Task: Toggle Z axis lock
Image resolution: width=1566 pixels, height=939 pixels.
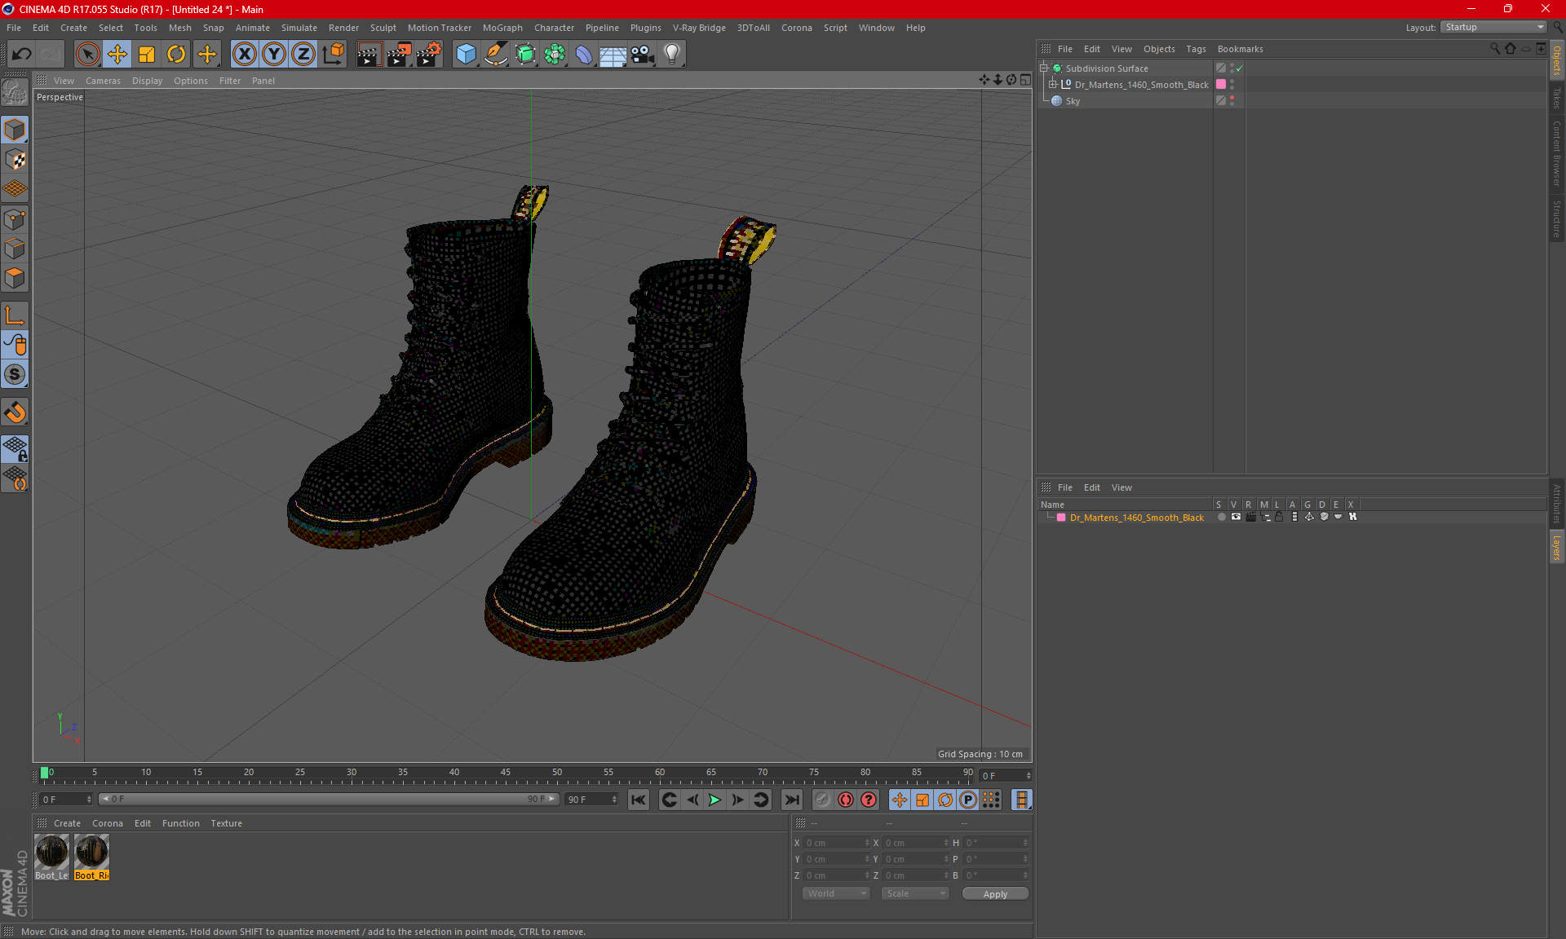Action: (303, 54)
